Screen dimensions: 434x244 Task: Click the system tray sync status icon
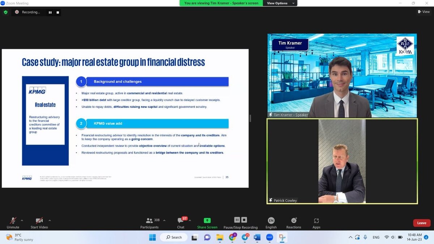coord(357,237)
